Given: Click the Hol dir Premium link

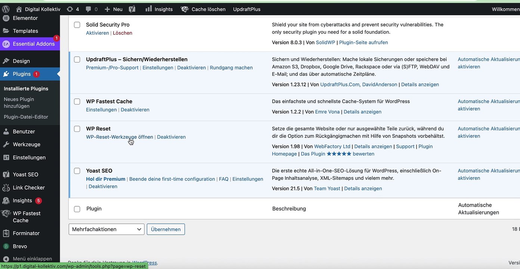Looking at the screenshot, I should coord(106,179).
